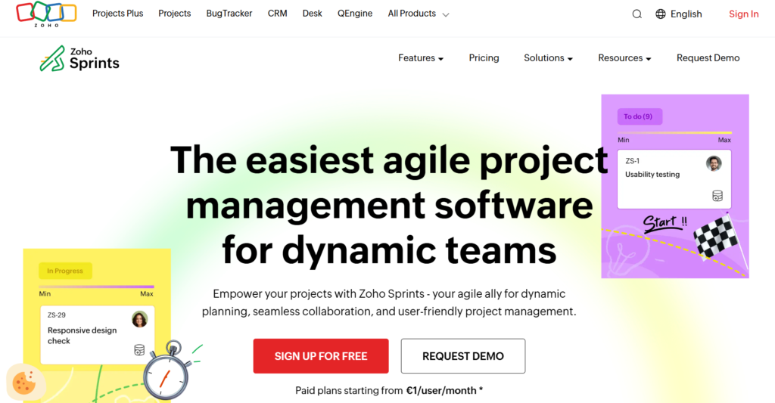Click the Zoho Sprints logo
The height and width of the screenshot is (403, 775).
coord(79,58)
